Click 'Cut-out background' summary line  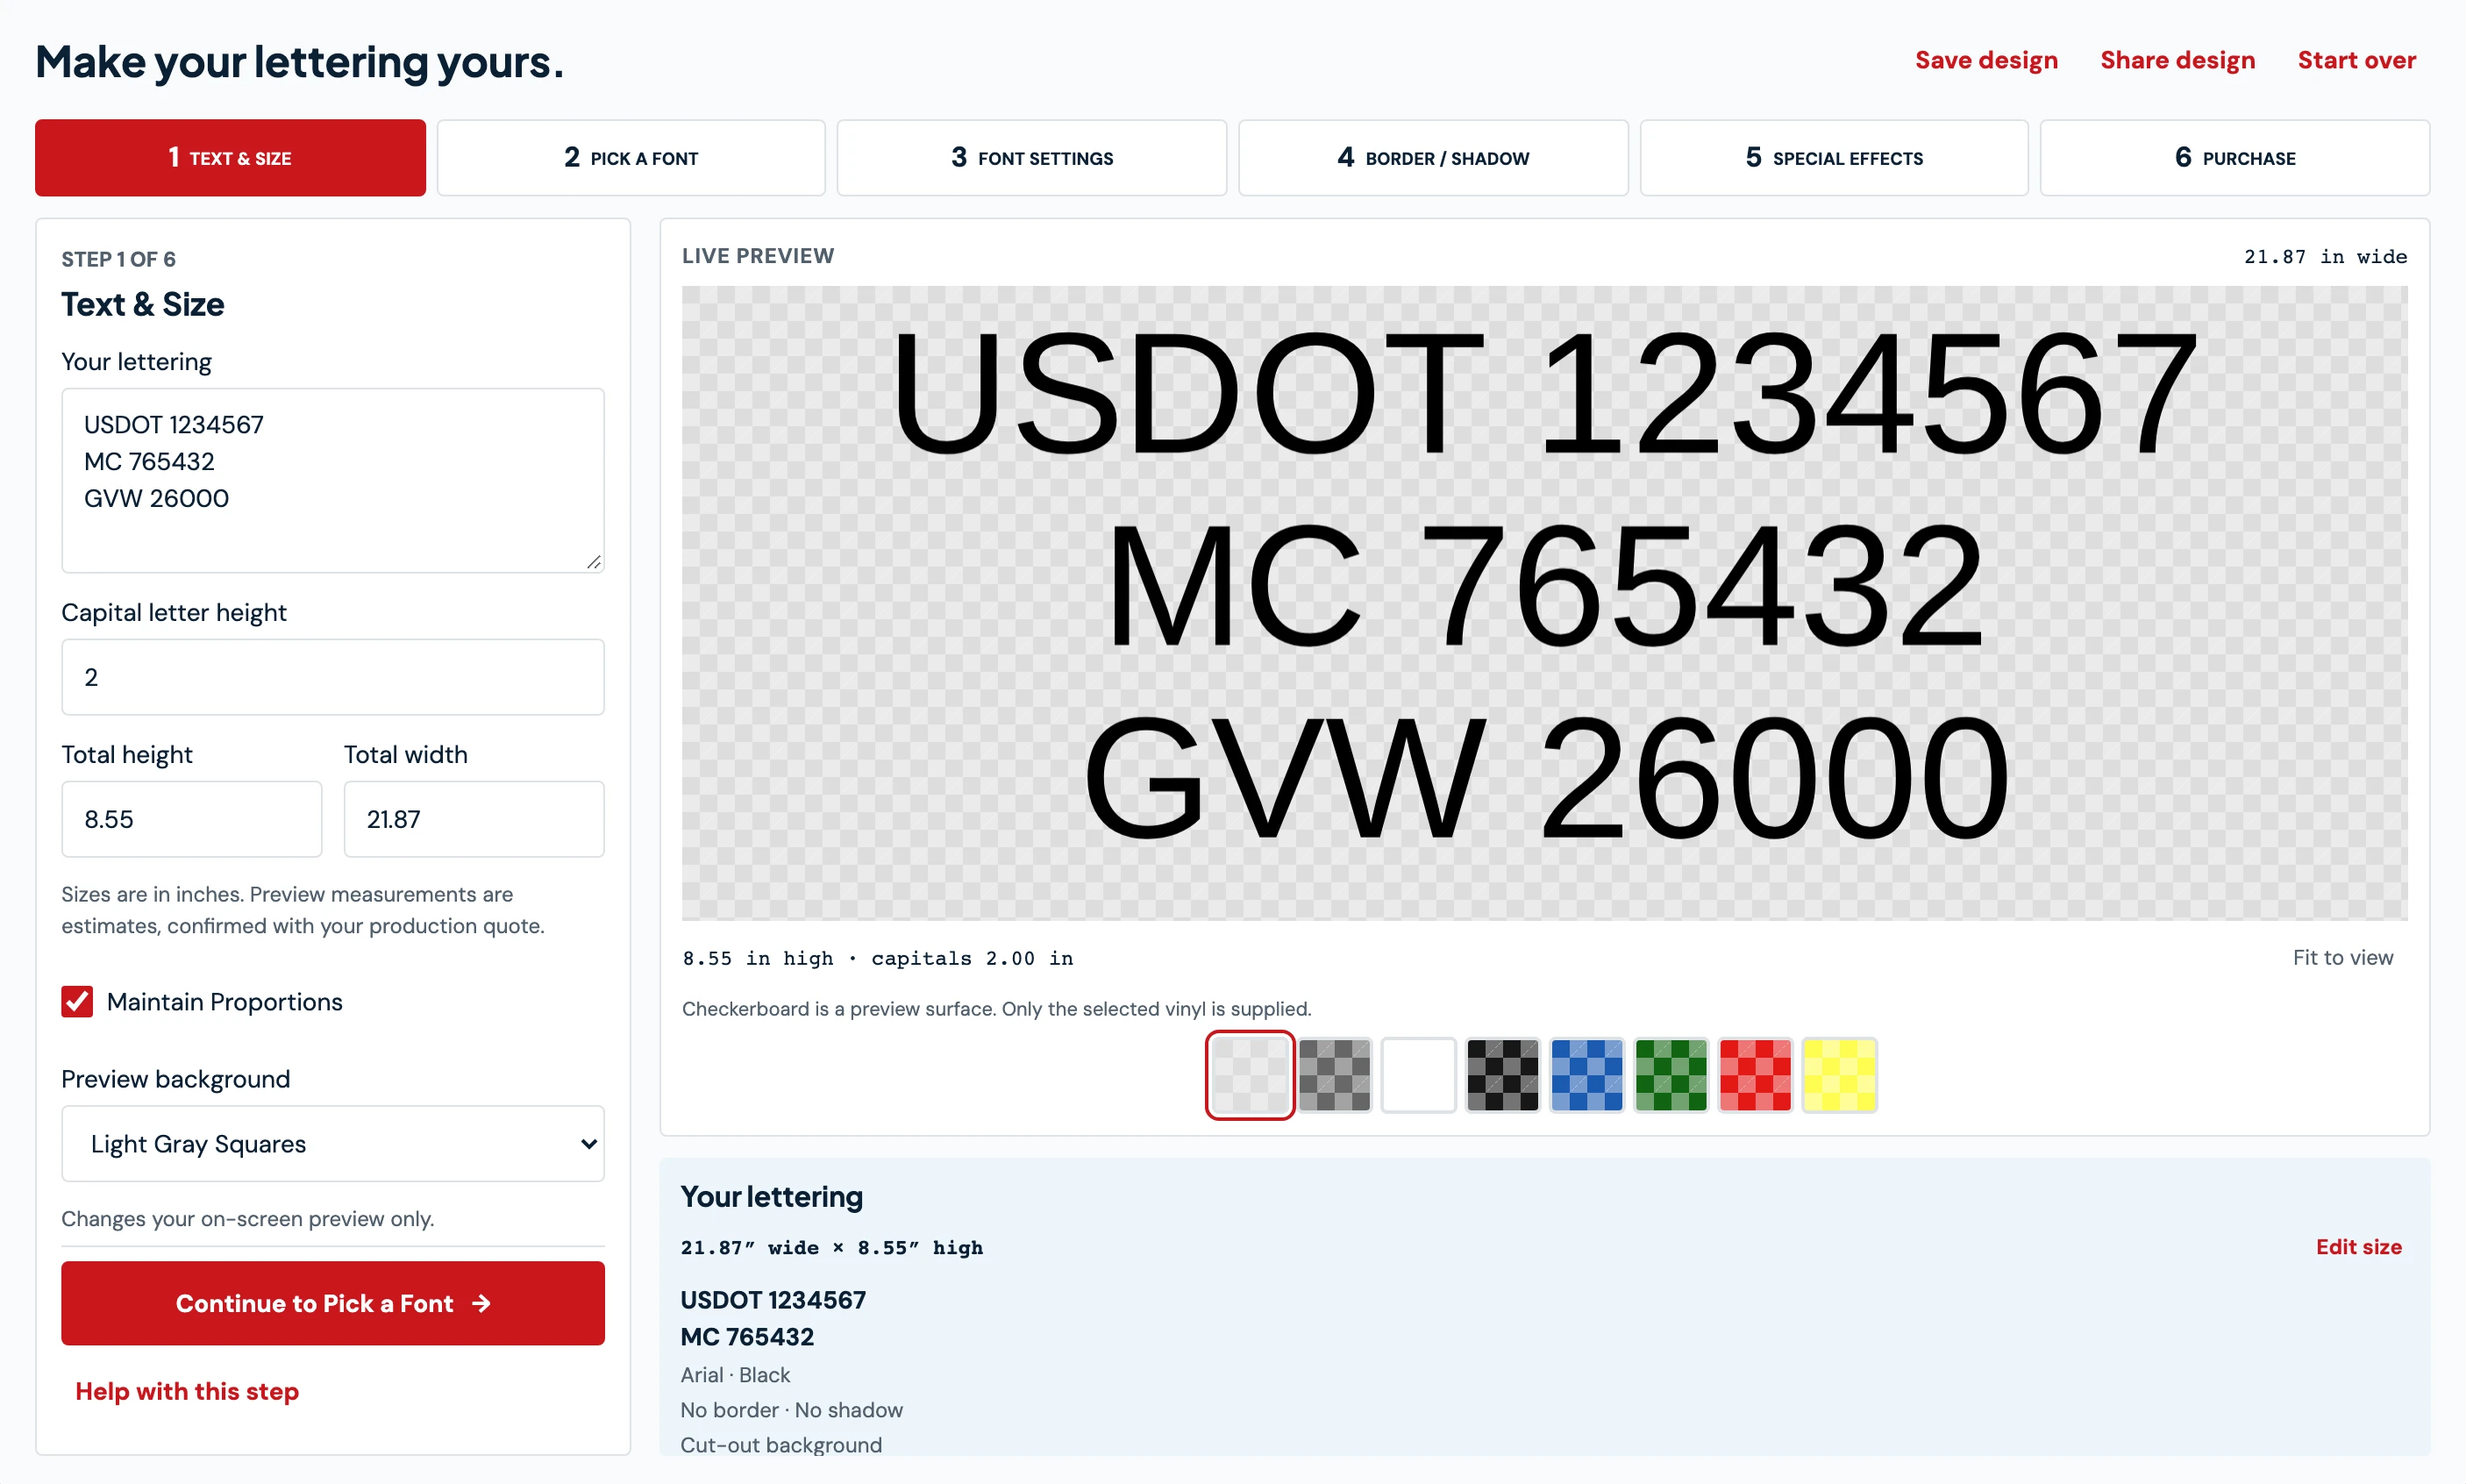[780, 1444]
